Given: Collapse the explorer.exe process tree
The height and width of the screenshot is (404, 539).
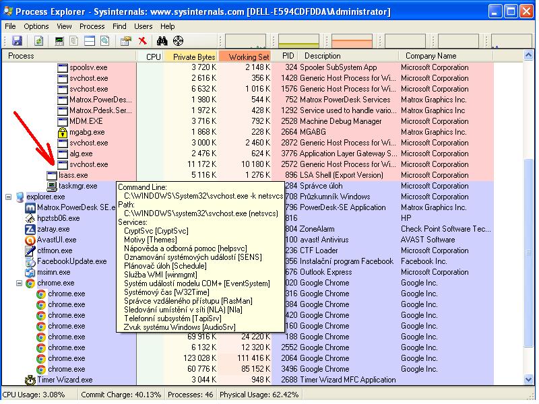Looking at the screenshot, I should pos(9,197).
